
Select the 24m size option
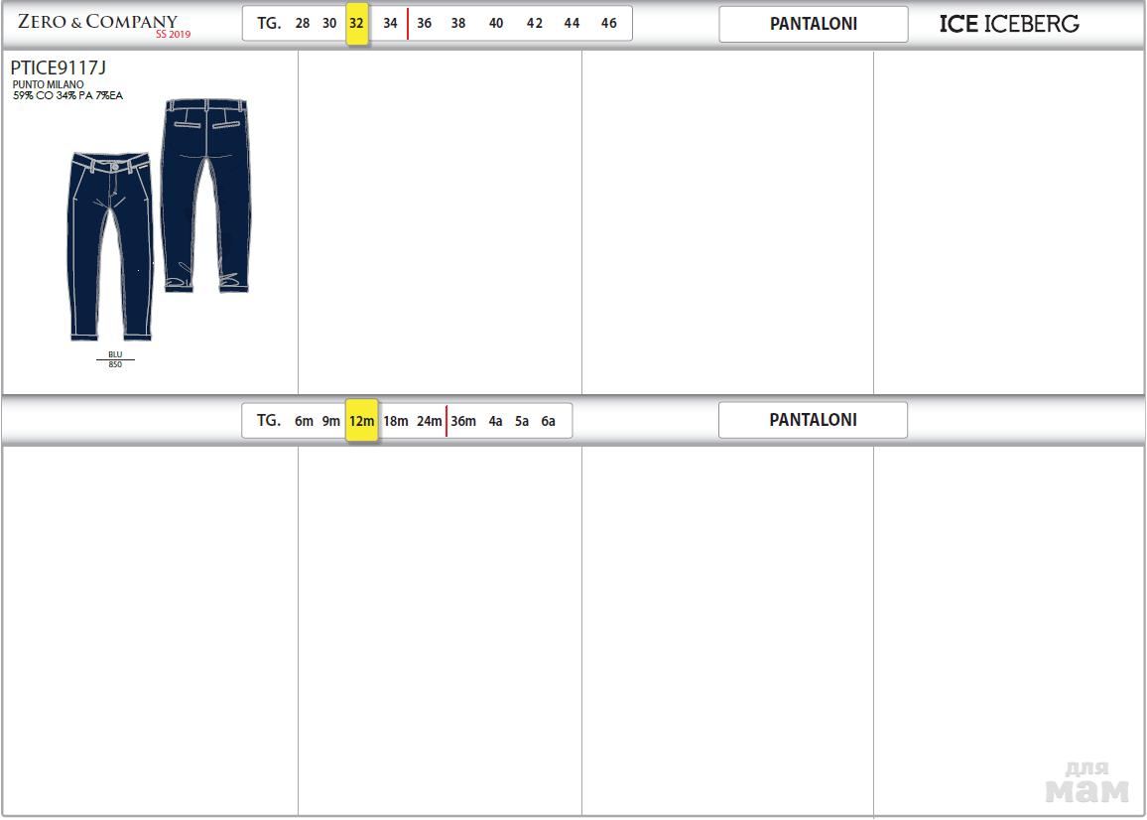(429, 421)
